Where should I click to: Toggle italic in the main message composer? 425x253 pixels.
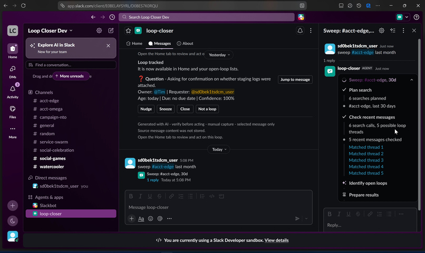tap(140, 196)
